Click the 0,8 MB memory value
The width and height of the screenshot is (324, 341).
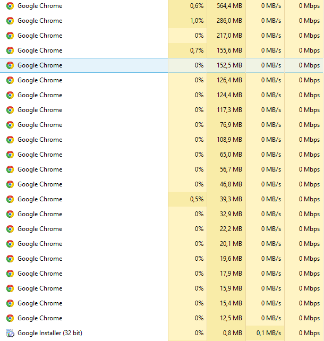click(233, 333)
